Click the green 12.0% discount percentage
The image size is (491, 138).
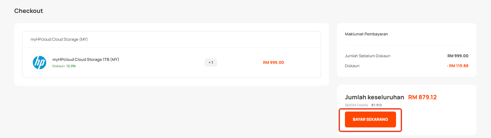[x=71, y=66]
